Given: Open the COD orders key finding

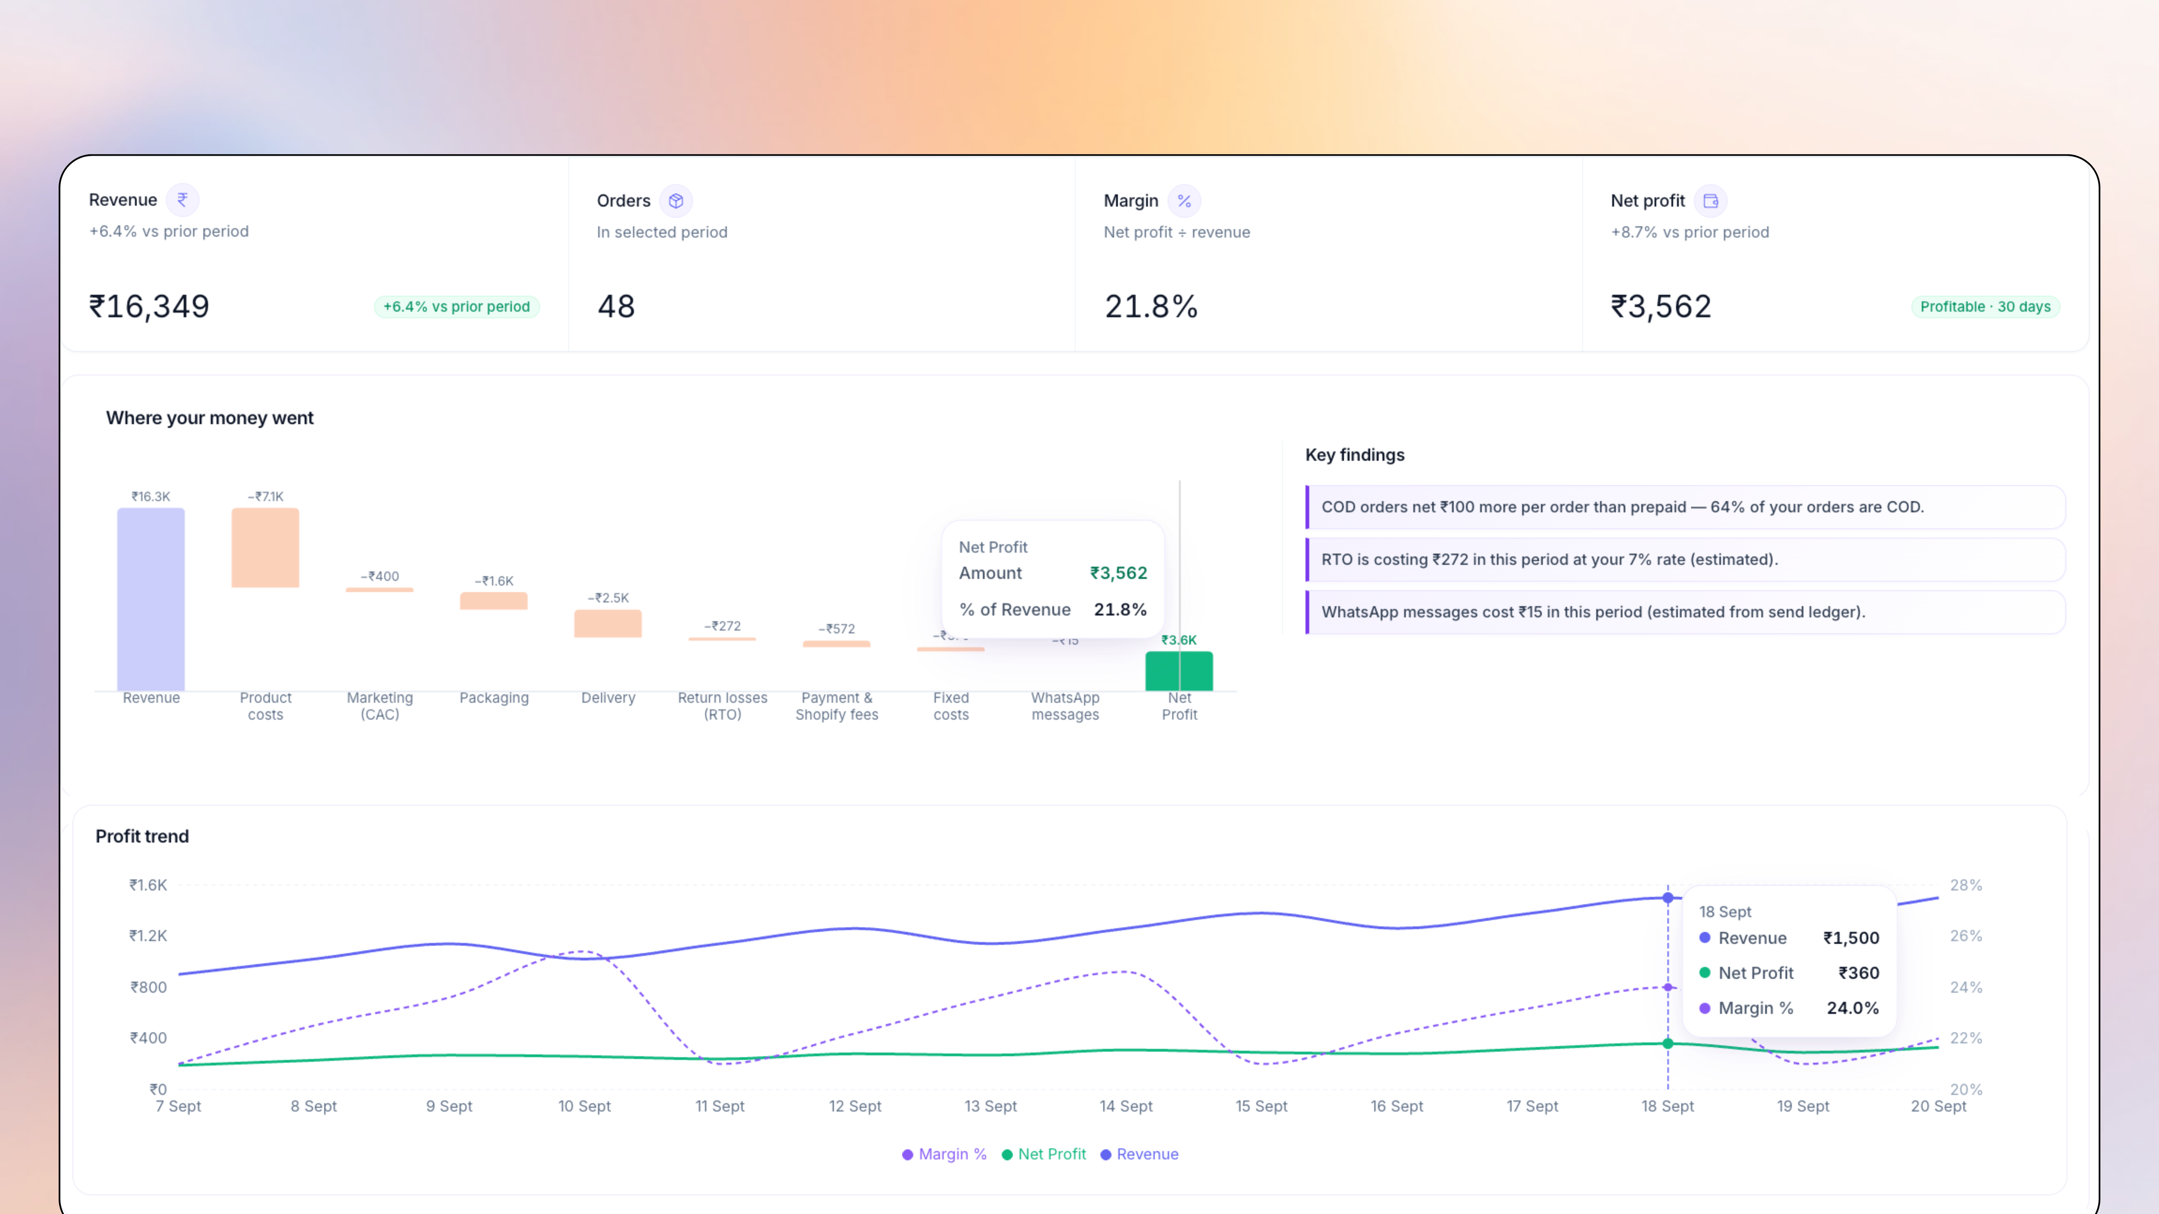Looking at the screenshot, I should pos(1685,507).
